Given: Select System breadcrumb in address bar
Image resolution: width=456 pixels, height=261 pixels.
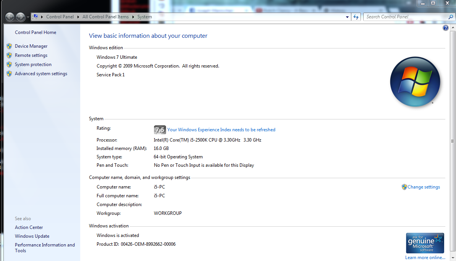Looking at the screenshot, I should tap(144, 17).
